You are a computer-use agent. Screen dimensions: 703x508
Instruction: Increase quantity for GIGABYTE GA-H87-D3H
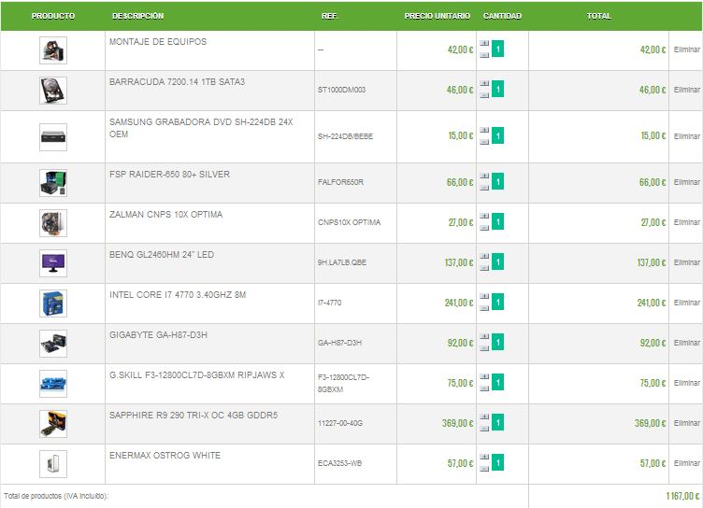484,336
